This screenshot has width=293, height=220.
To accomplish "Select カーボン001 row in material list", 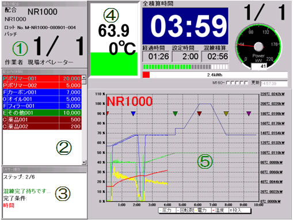I will (x=42, y=92).
